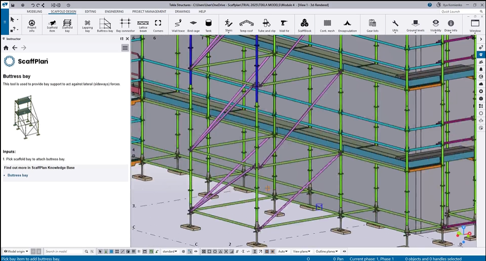Open the ScaffBlock tool
This screenshot has width=486, height=261.
[304, 25]
